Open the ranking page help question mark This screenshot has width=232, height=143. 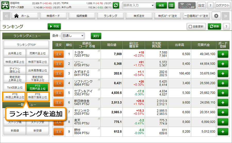(x=226, y=27)
